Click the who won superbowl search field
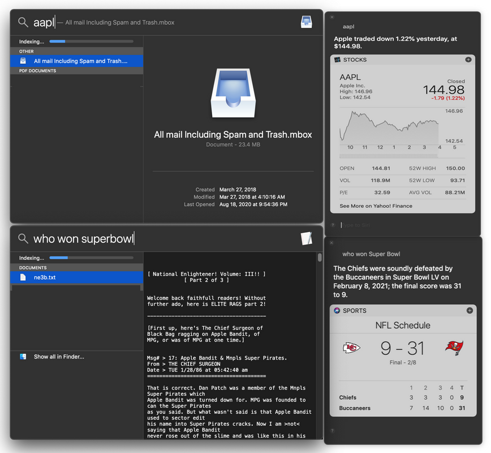 pos(84,238)
